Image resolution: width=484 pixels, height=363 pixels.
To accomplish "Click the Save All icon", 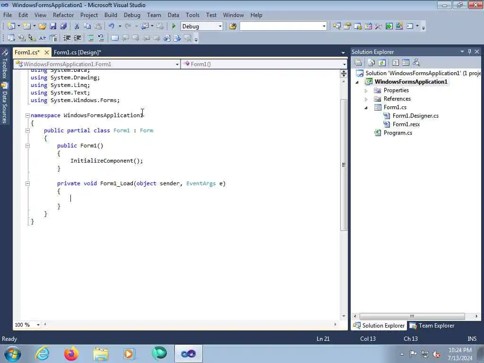I will pyautogui.click(x=64, y=26).
